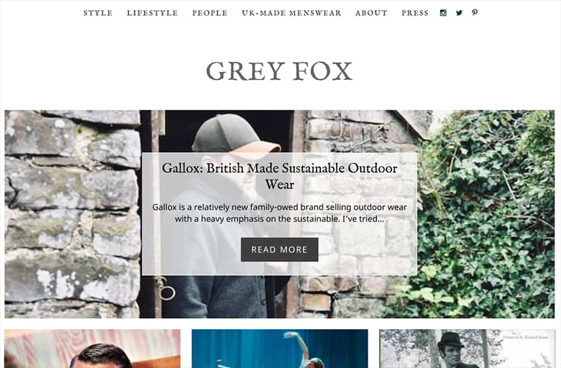
Task: Visit the Press page
Action: tap(415, 13)
